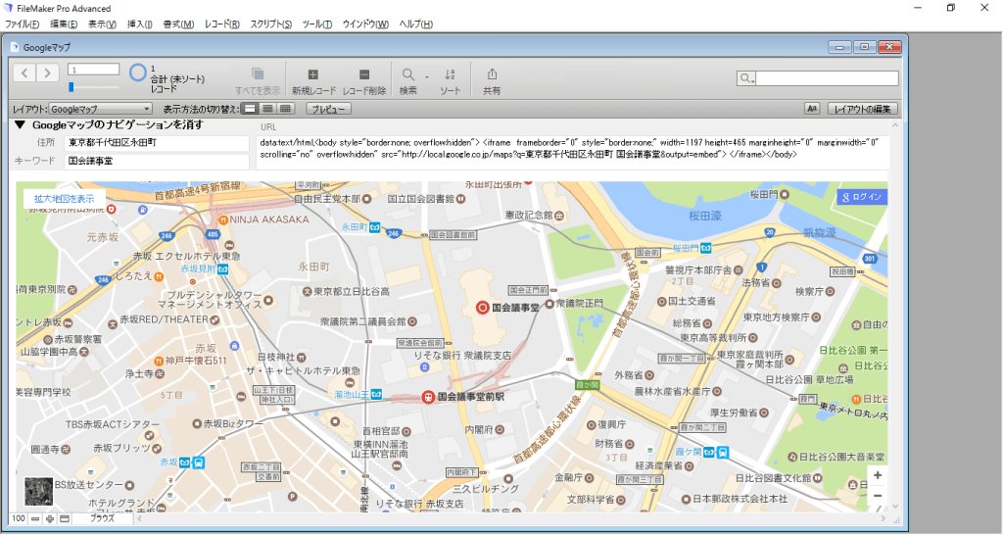This screenshot has height=535, width=1003.
Task: Click the 検索 magnifier icon
Action: [x=407, y=74]
